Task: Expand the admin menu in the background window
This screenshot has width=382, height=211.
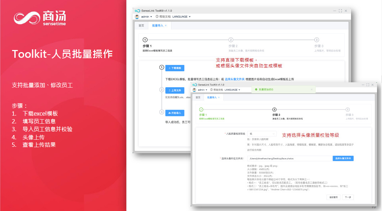Action: click(147, 17)
